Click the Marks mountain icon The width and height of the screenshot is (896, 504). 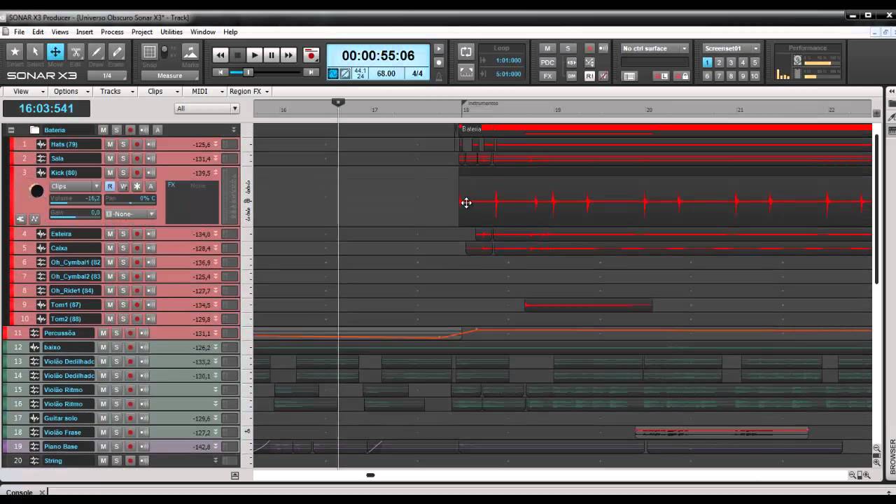coord(190,52)
